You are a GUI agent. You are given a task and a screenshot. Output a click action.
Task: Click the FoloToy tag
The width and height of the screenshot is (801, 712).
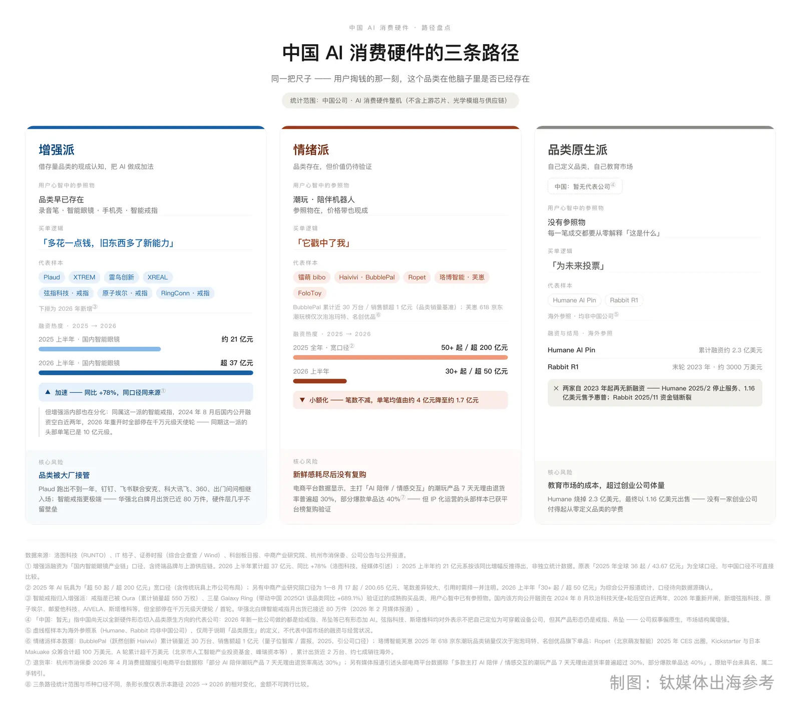(309, 293)
